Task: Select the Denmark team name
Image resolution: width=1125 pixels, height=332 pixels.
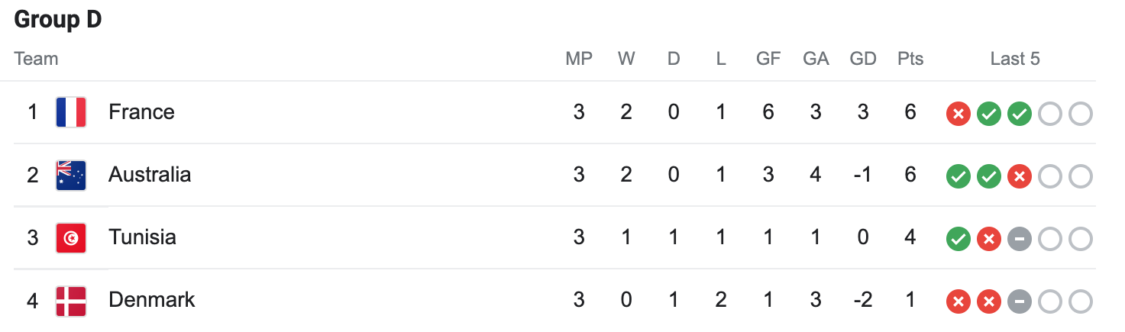Action: click(152, 300)
